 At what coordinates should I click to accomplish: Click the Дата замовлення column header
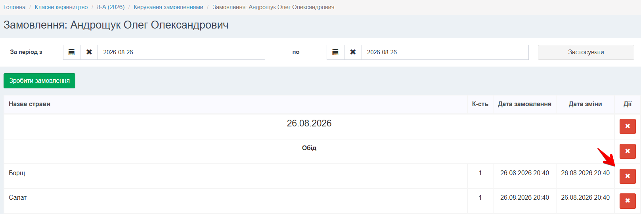pyautogui.click(x=524, y=104)
